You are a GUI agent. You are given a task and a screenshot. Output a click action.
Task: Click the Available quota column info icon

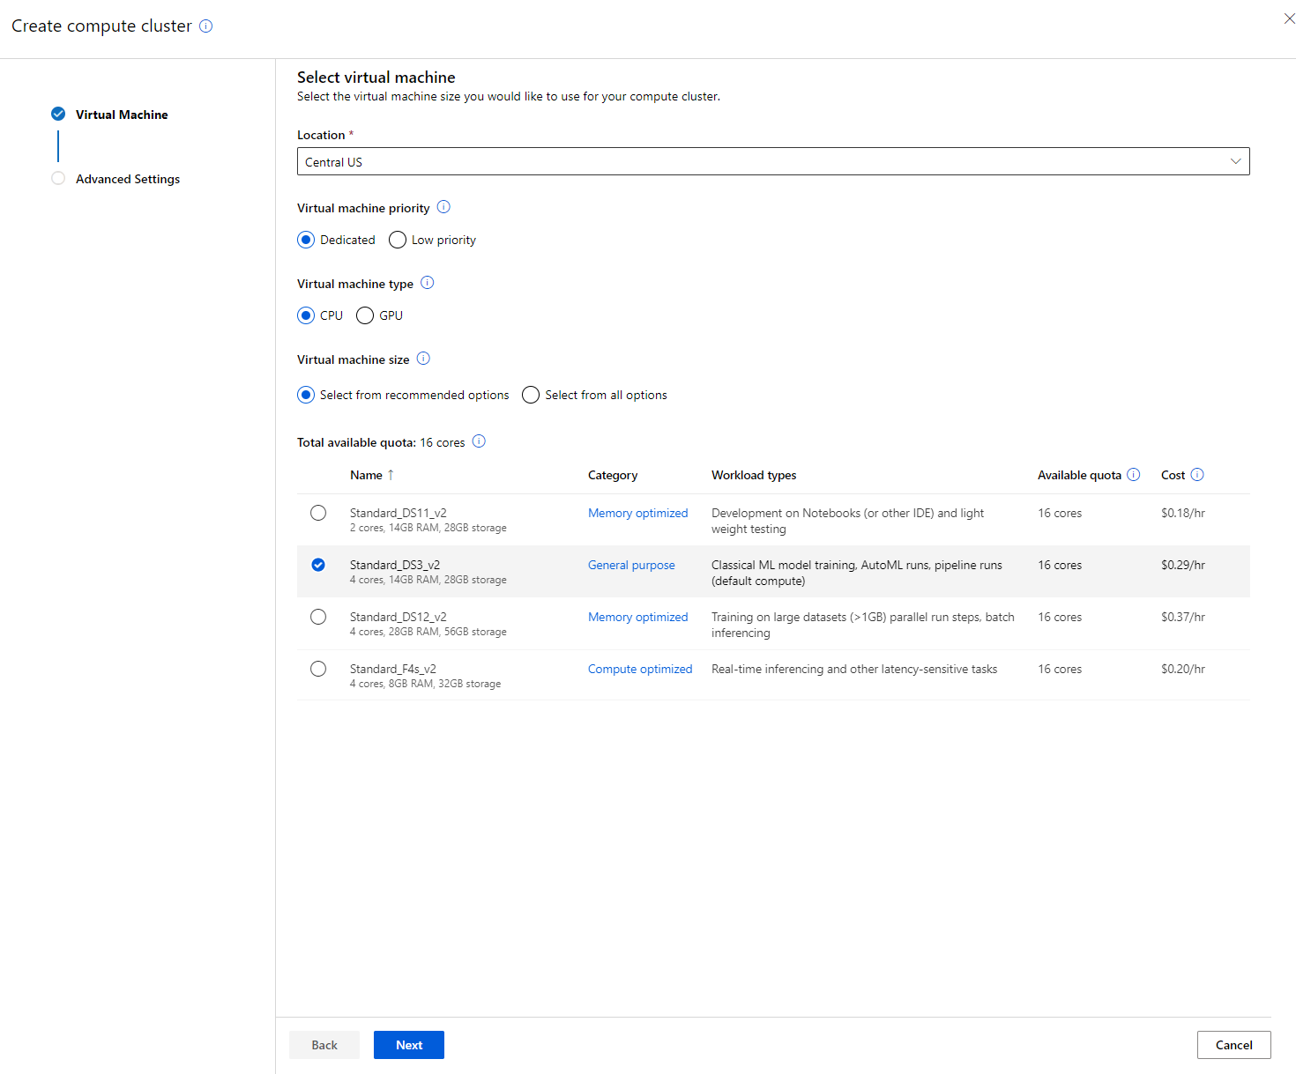click(1134, 475)
